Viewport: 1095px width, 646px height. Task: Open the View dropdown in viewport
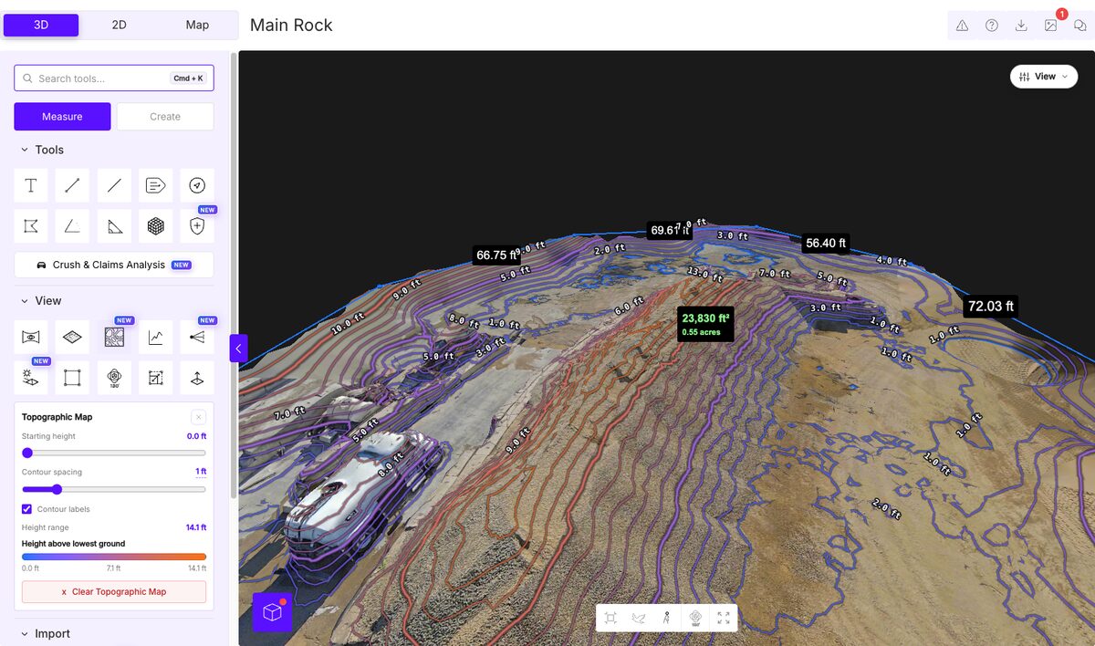point(1044,77)
